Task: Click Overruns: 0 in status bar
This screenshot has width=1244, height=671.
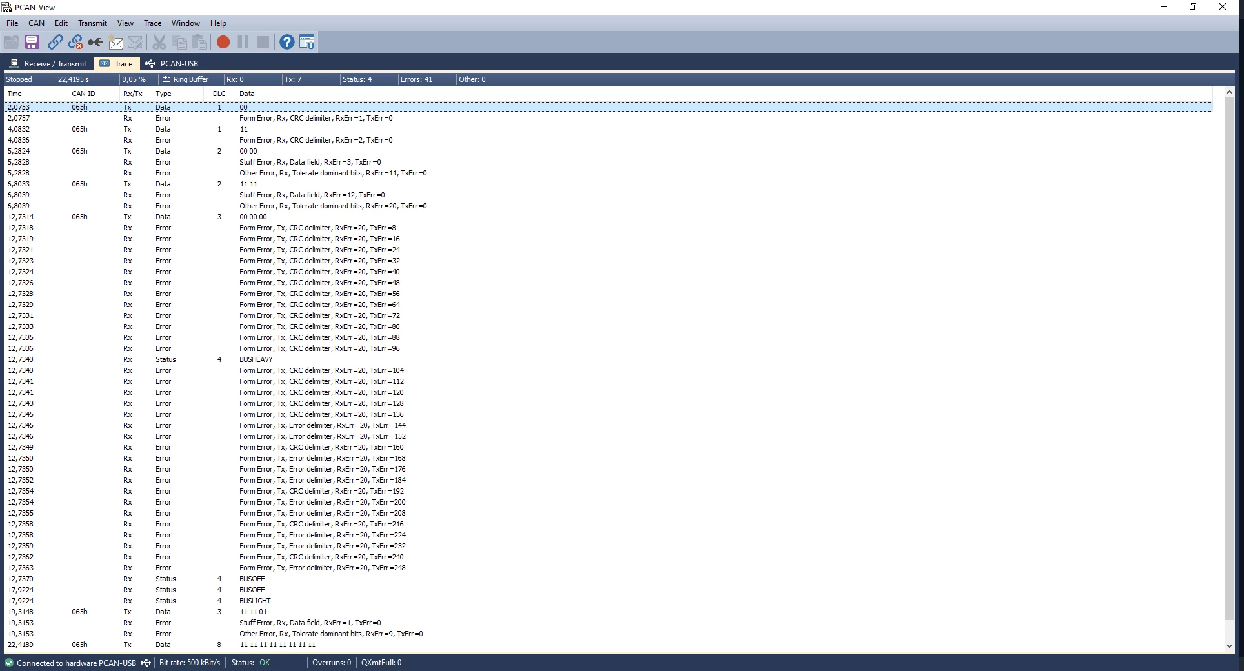Action: point(332,663)
